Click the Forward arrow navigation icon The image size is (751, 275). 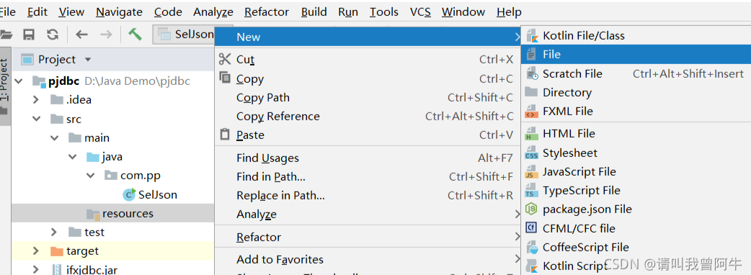tap(106, 35)
